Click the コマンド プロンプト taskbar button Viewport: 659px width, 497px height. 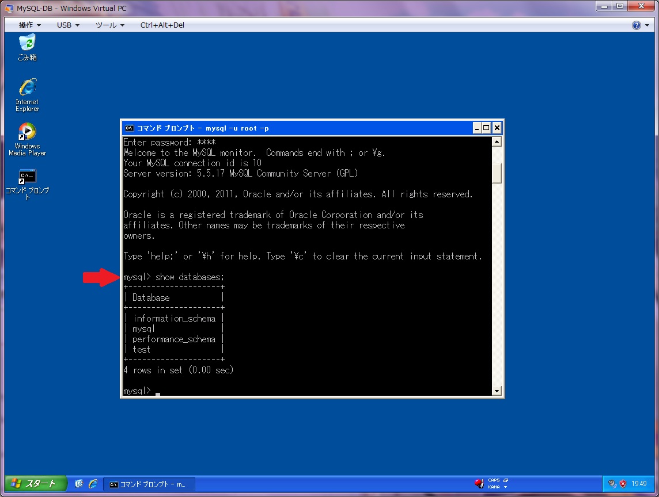click(149, 484)
